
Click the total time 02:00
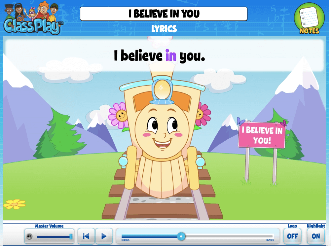270,240
